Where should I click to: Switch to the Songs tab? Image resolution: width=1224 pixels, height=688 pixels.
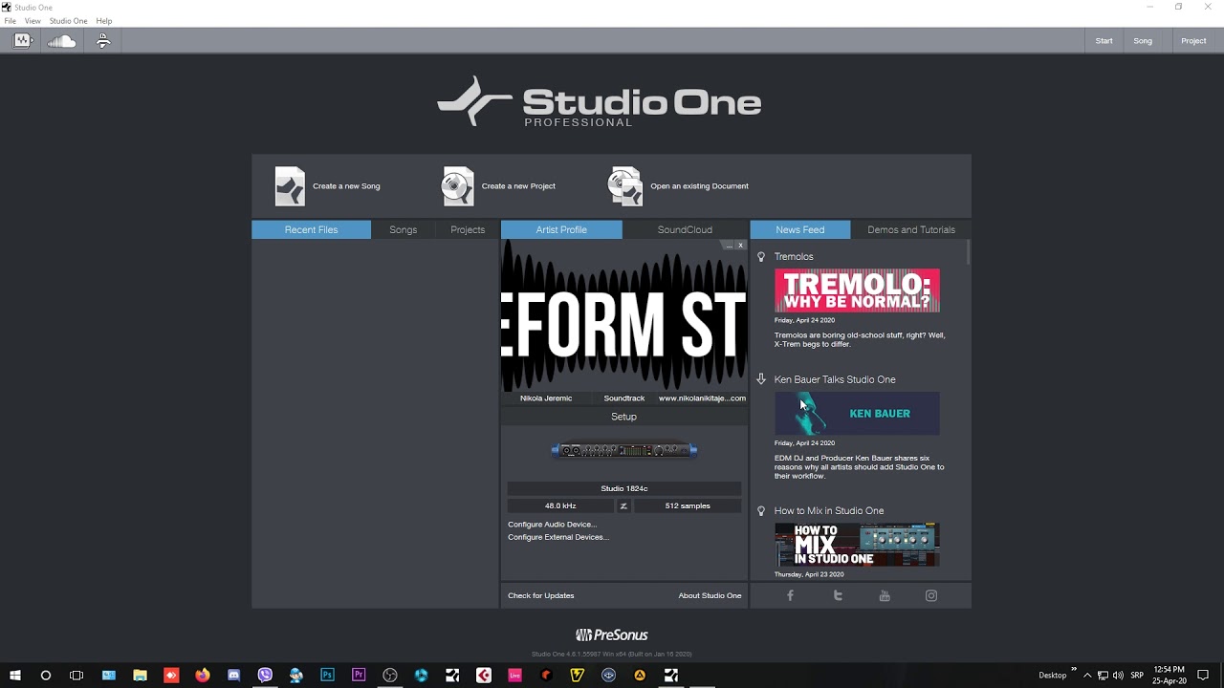pyautogui.click(x=403, y=229)
